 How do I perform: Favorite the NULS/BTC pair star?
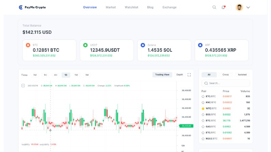click(203, 139)
